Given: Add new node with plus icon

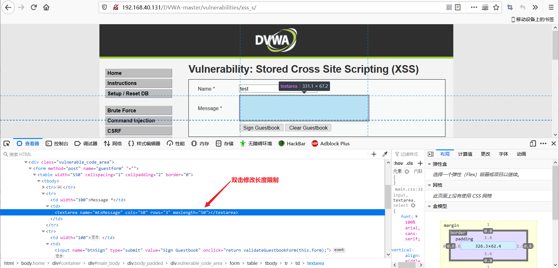Looking at the screenshot, I should (x=374, y=154).
